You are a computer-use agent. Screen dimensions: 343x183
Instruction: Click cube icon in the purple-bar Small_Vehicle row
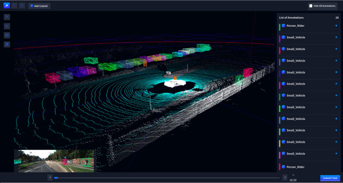coord(283,37)
